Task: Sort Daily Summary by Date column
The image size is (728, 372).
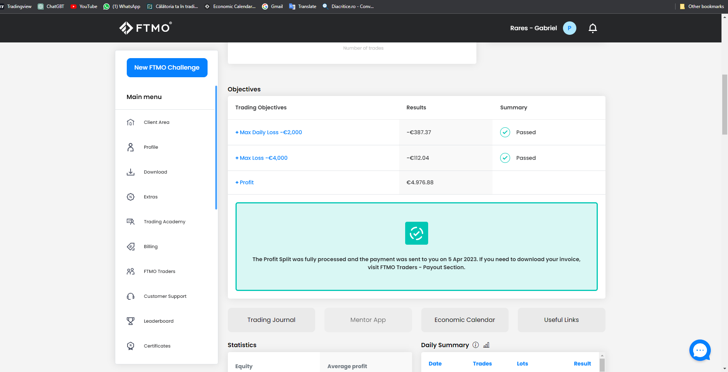Action: click(x=435, y=364)
